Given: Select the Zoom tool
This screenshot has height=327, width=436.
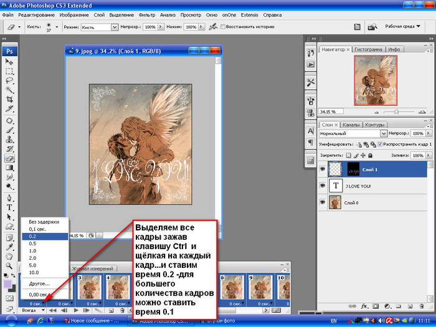Looking at the screenshot, I should [x=9, y=266].
